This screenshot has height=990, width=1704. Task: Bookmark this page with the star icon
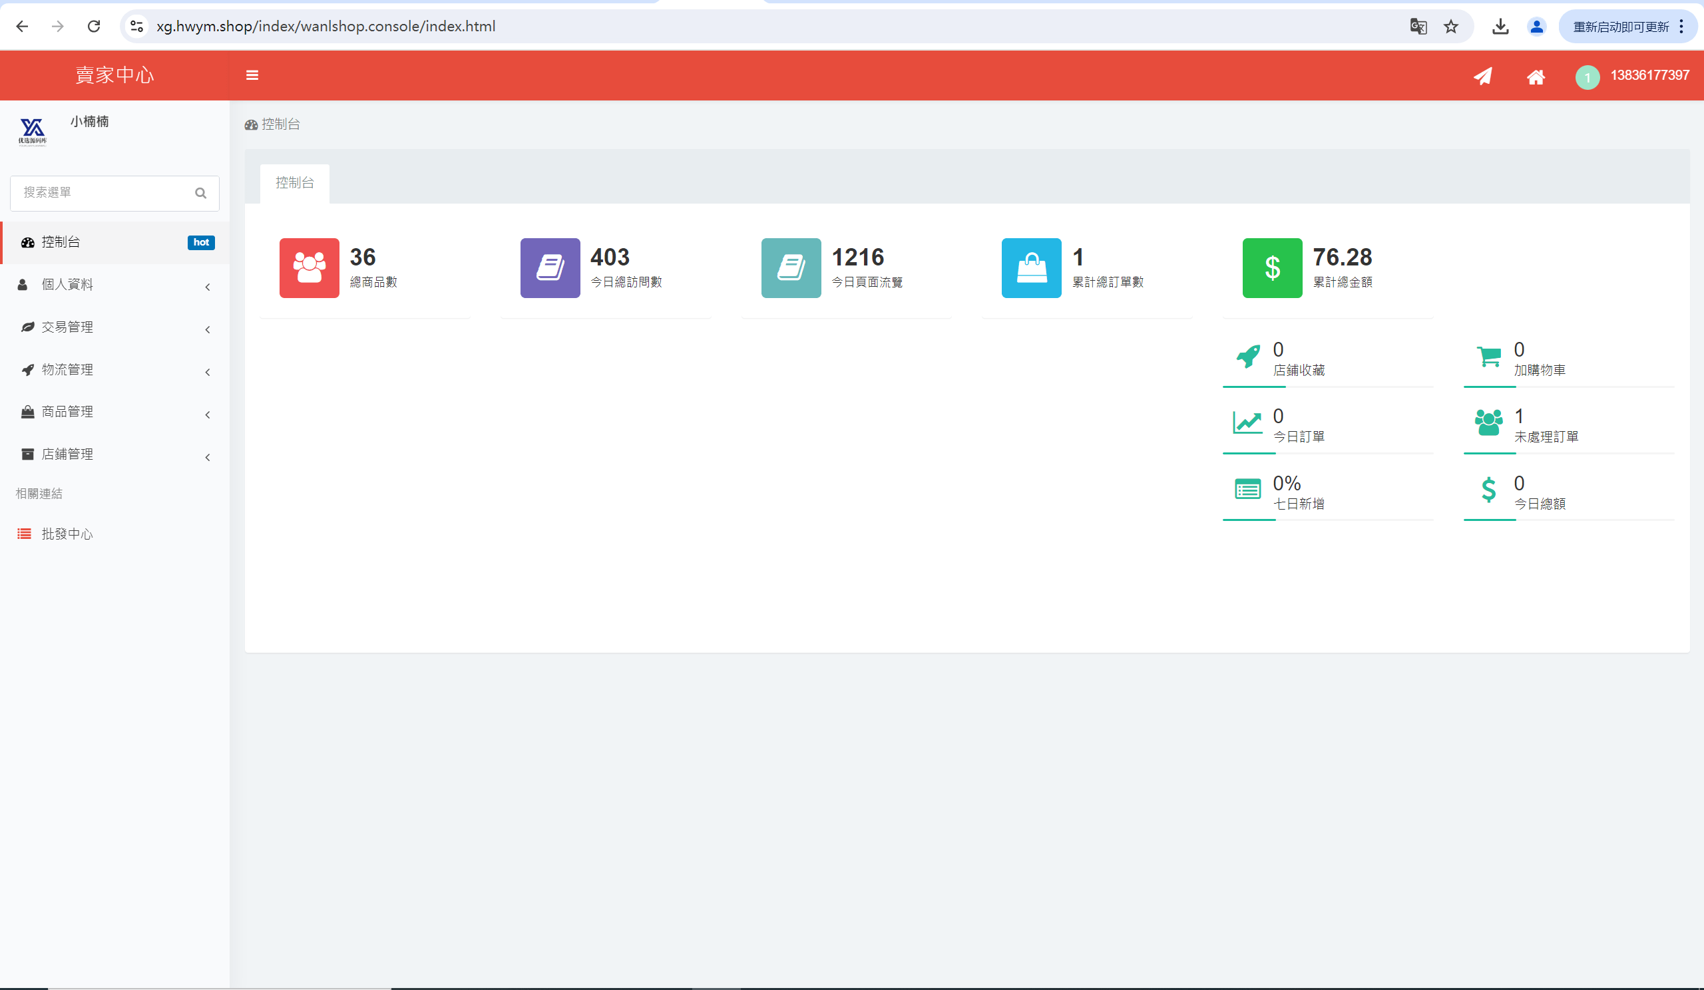click(x=1450, y=27)
